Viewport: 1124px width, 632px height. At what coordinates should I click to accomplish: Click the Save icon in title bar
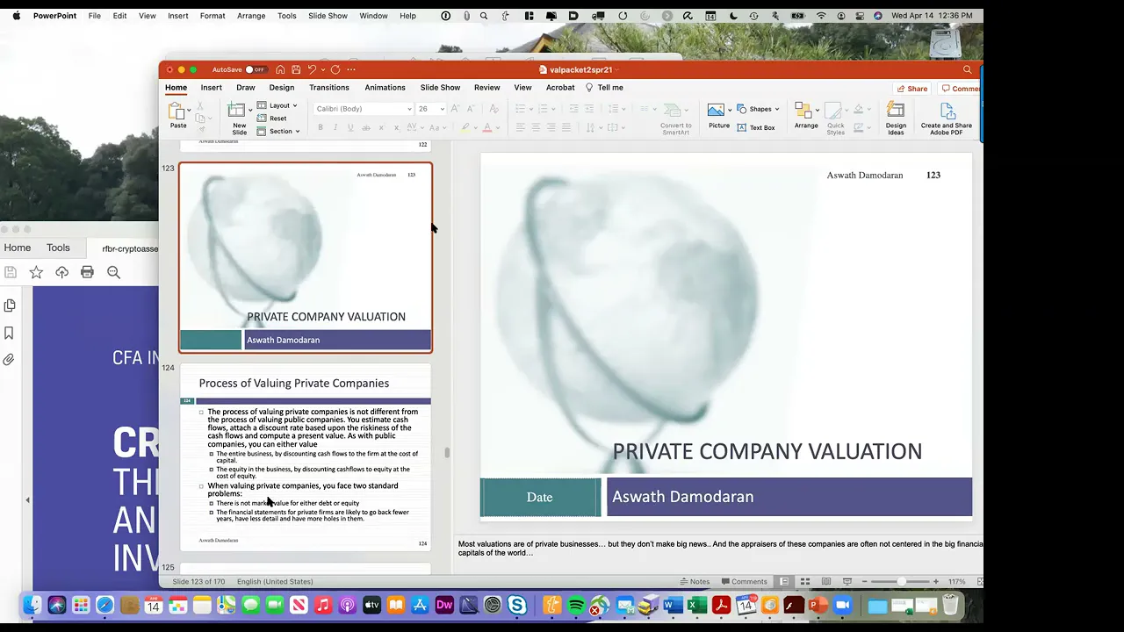coord(296,69)
